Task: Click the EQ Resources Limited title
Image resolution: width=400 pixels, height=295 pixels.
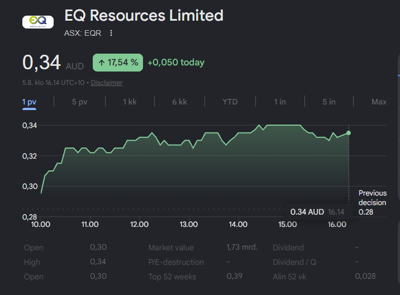Action: 144,15
